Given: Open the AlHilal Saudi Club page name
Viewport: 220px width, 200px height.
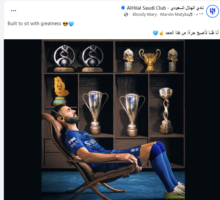Looking at the screenshot, I should click(146, 8).
